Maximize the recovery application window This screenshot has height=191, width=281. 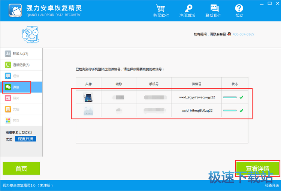(269, 3)
